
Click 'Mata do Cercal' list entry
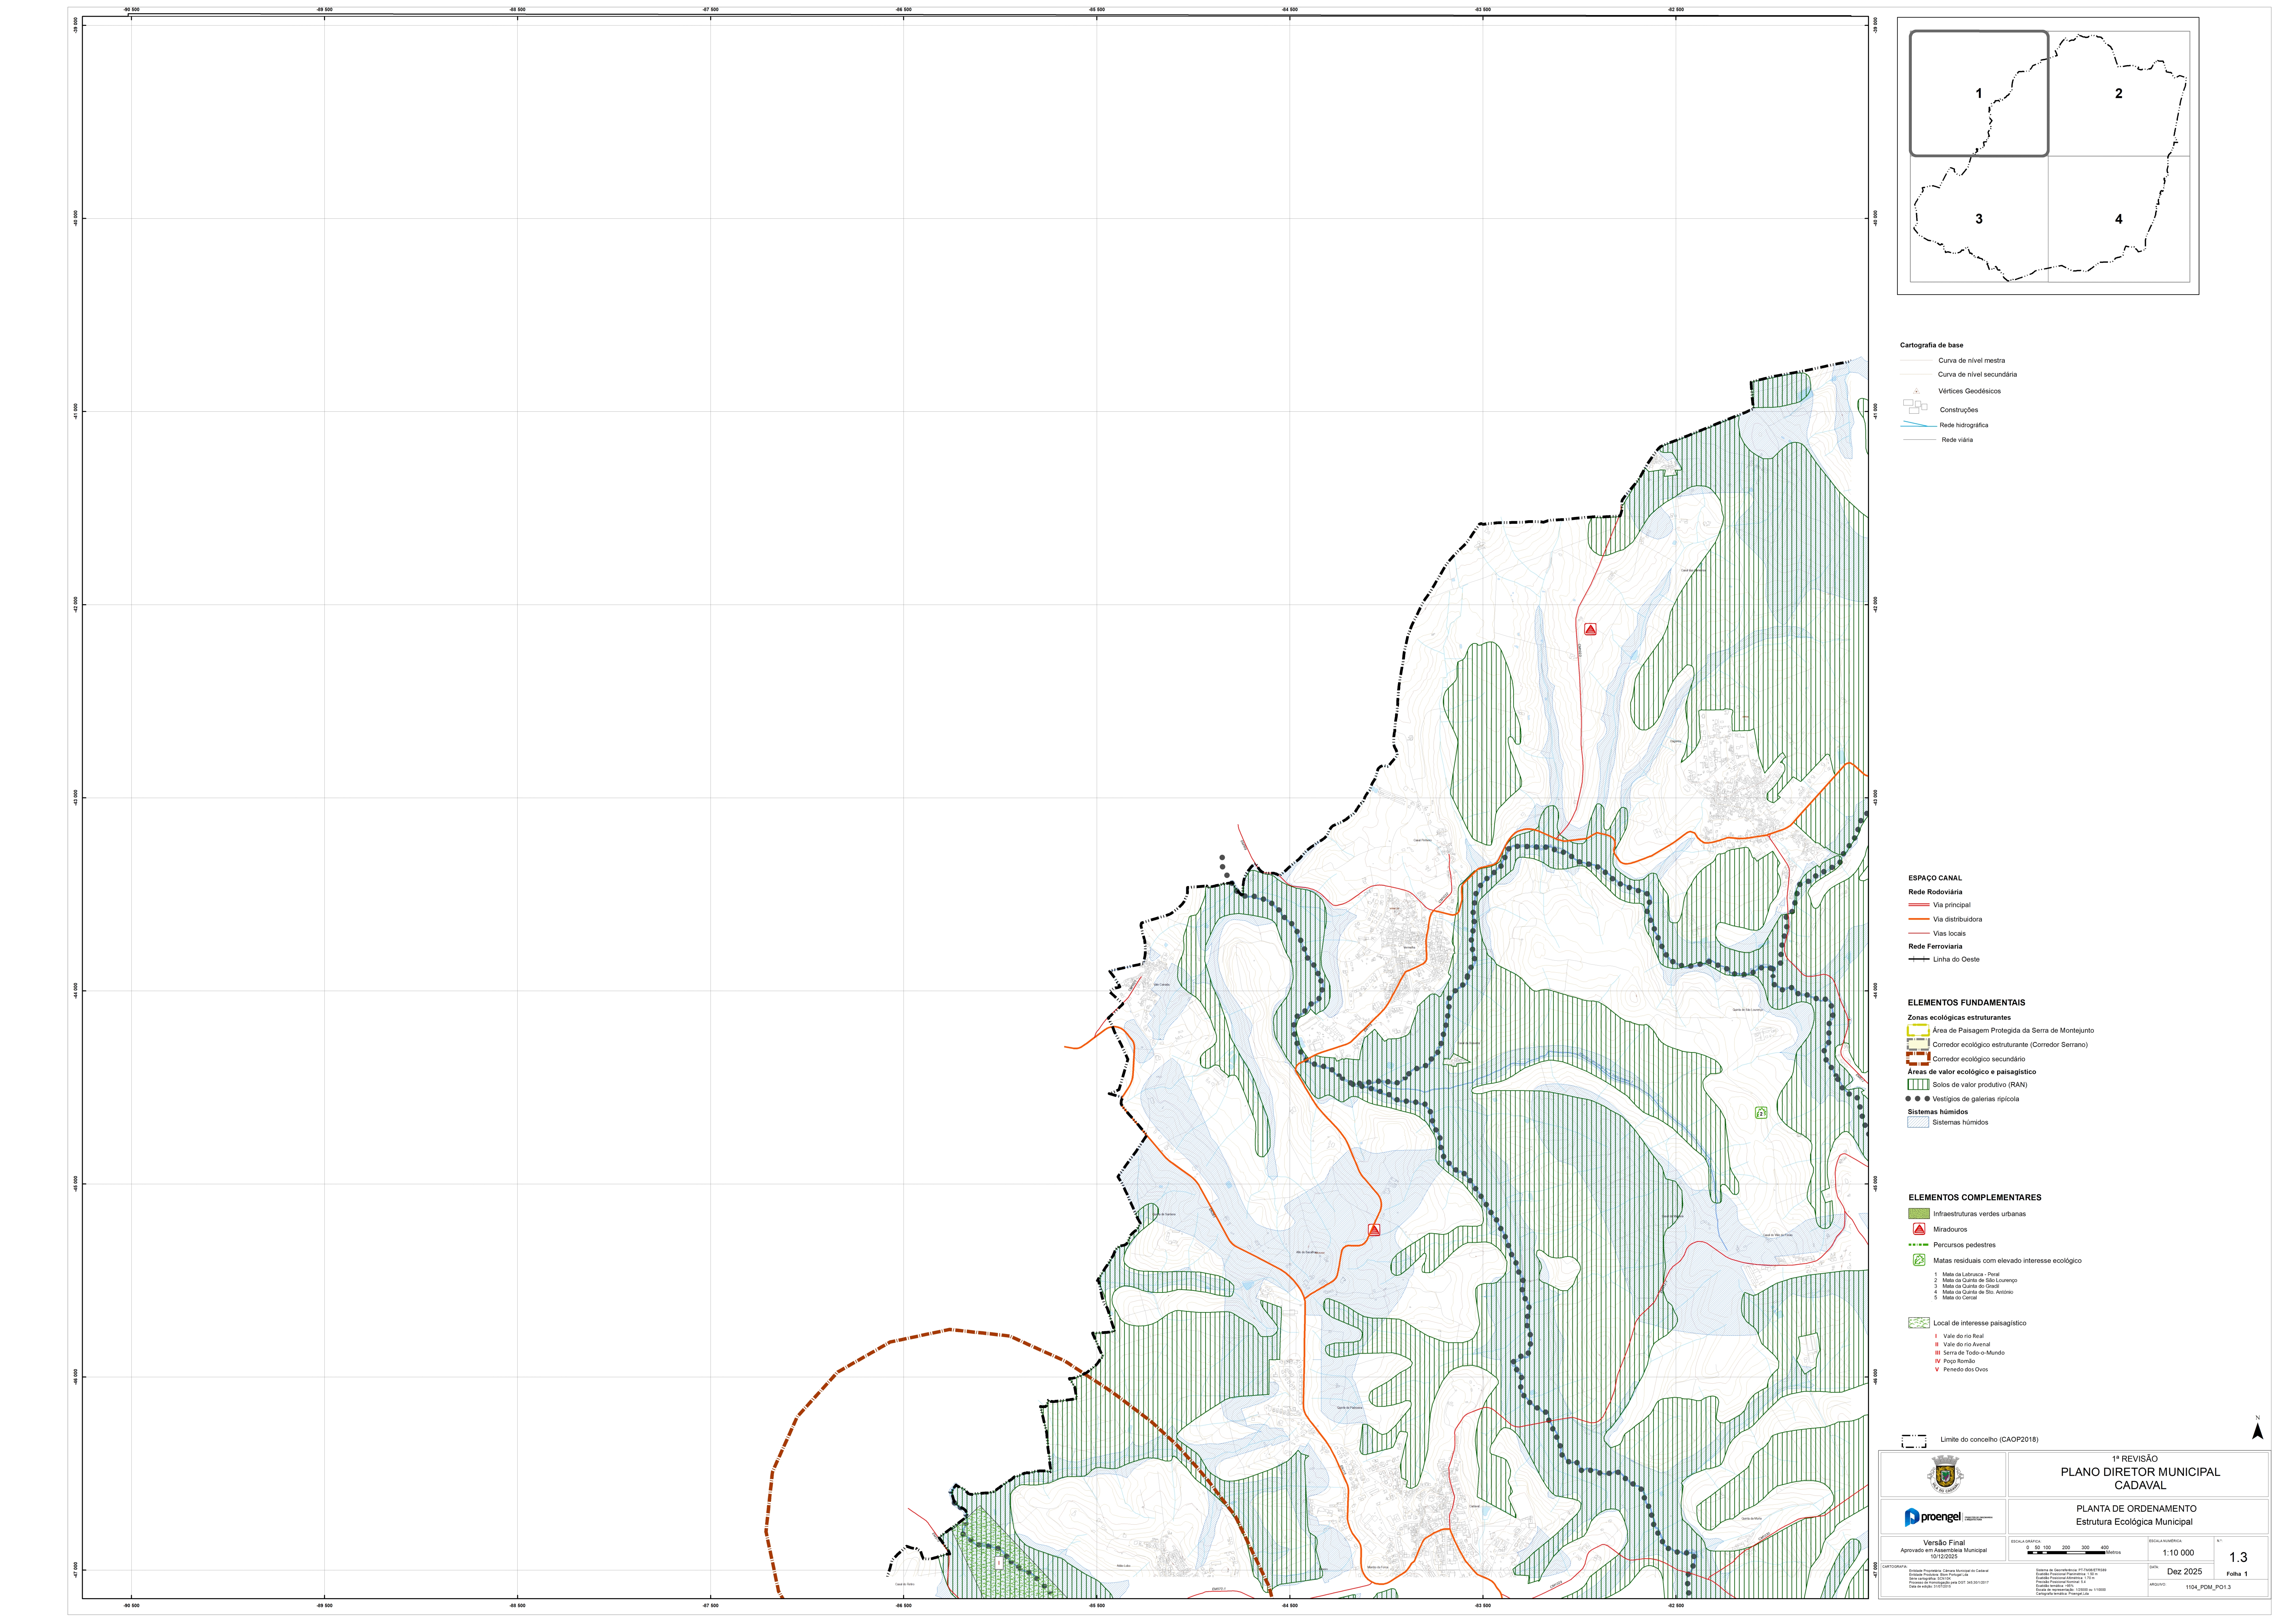1960,1298
